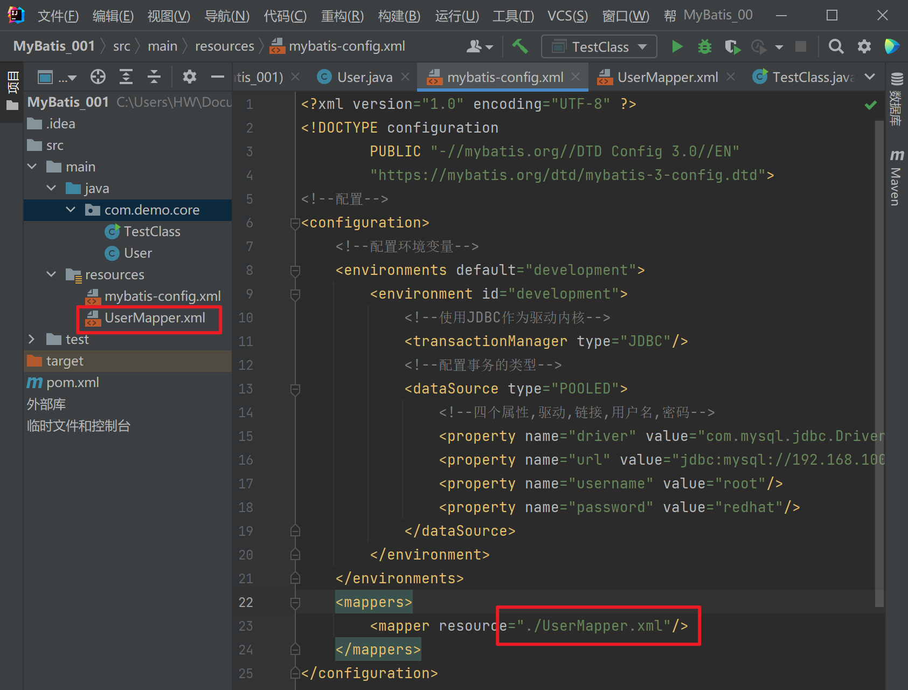Run with coverage shield icon
The width and height of the screenshot is (908, 690).
tap(732, 47)
